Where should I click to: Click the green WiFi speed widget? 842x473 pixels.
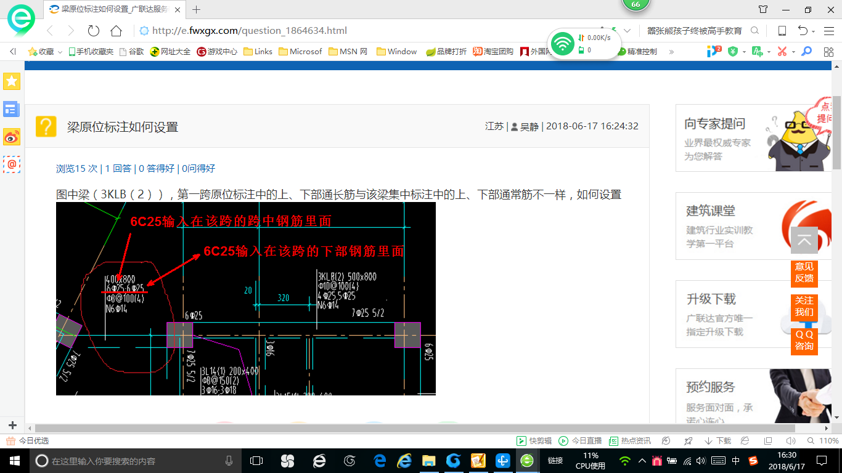584,44
